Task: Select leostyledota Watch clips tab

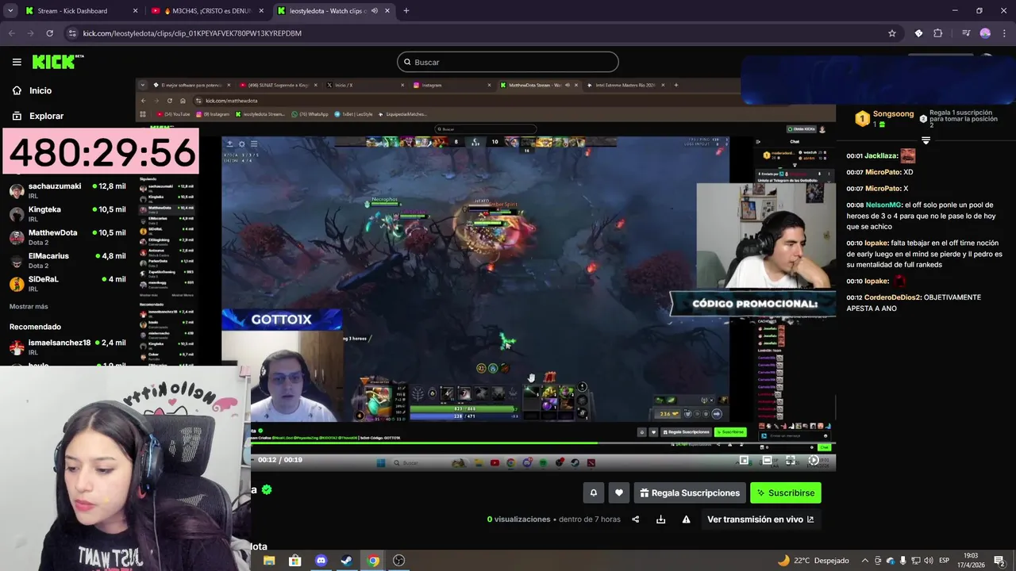Action: (x=333, y=11)
